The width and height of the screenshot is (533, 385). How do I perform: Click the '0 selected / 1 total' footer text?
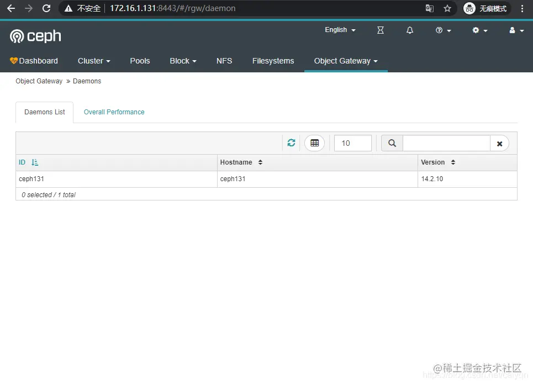[49, 194]
